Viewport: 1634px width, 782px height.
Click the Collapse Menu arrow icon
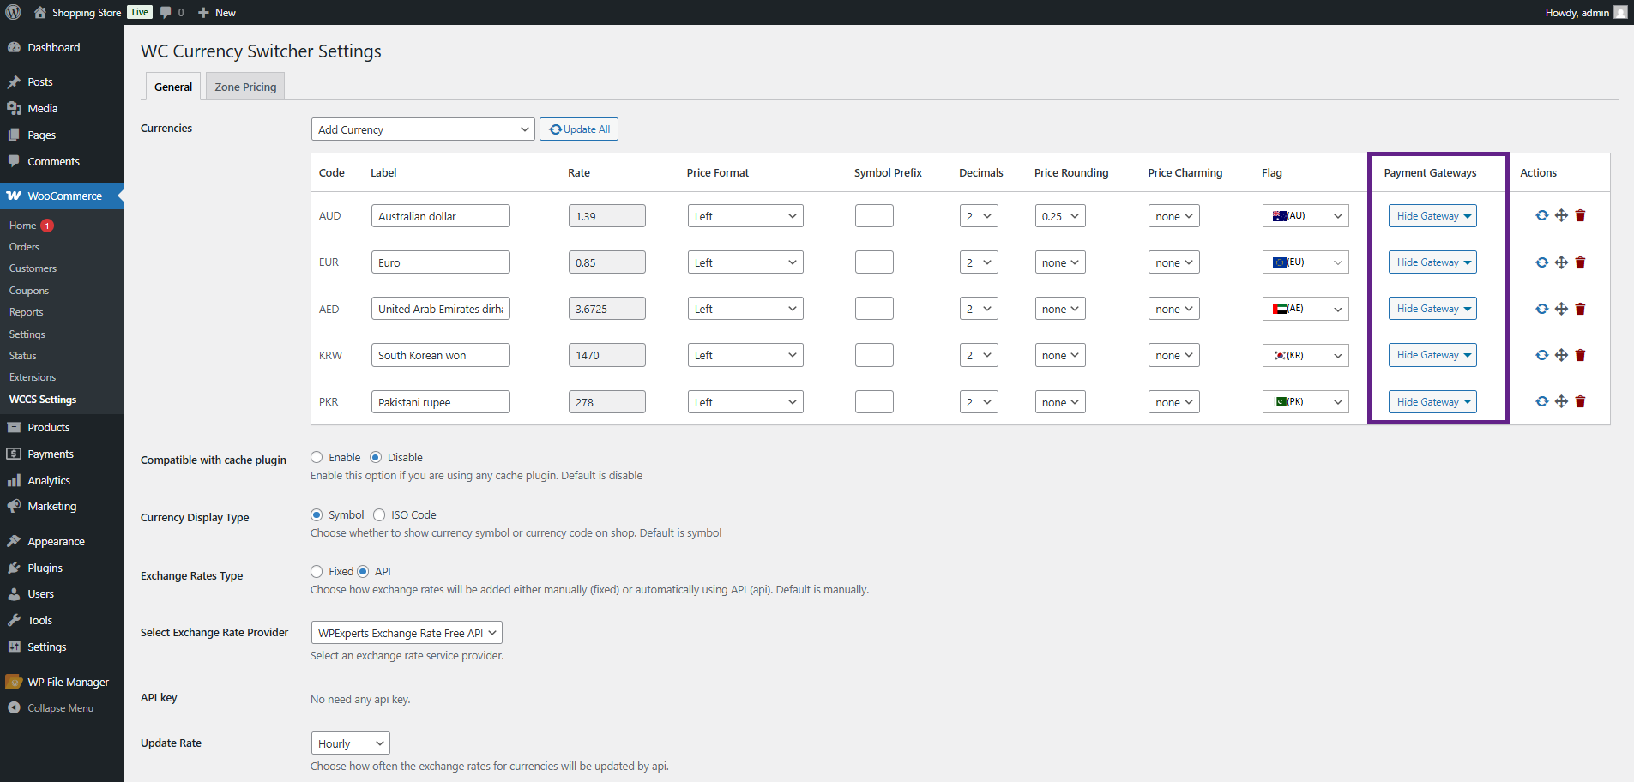pos(14,707)
